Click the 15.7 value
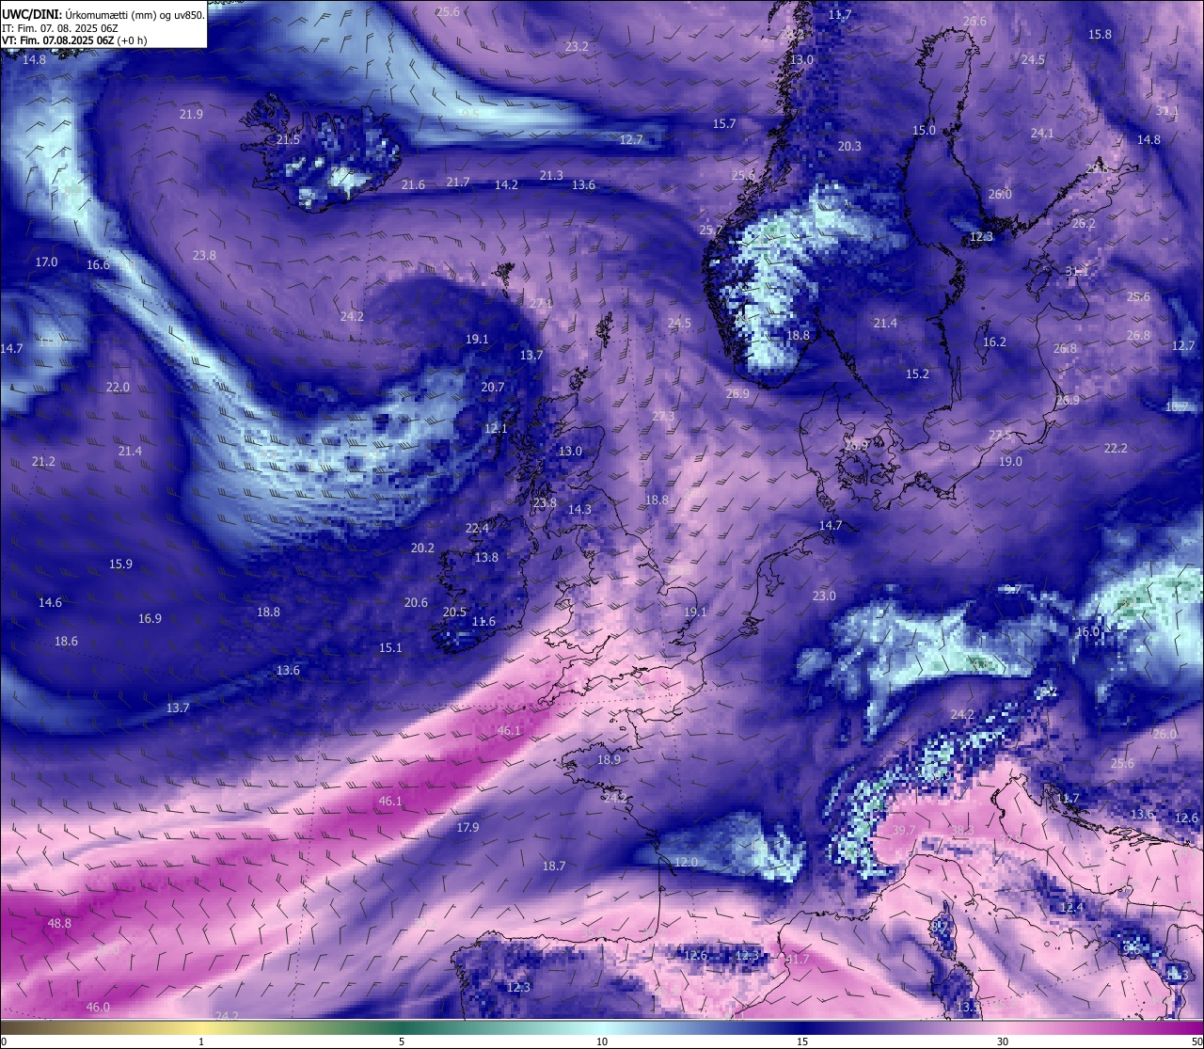Screen dimensions: 1204x1049 tap(724, 124)
